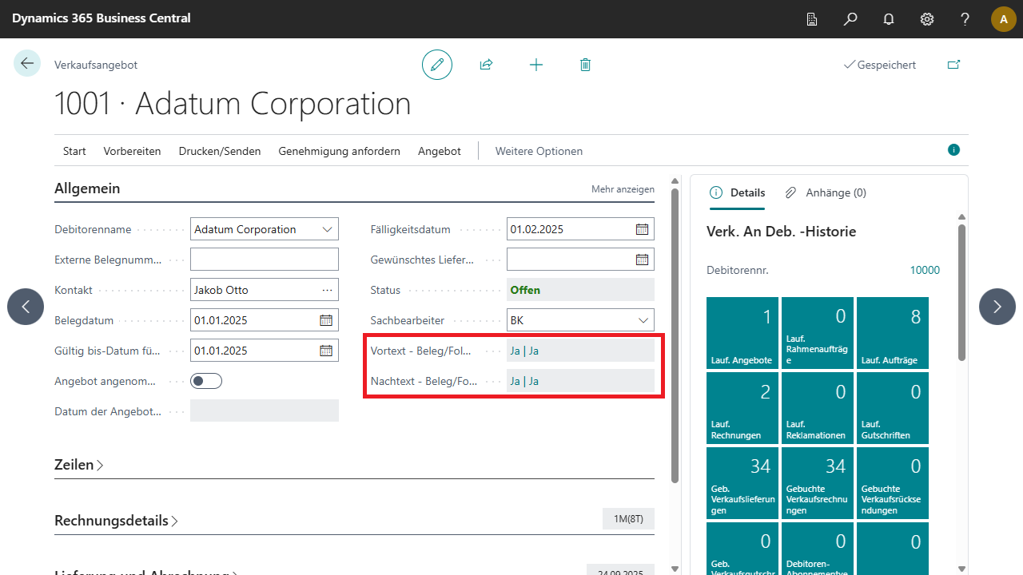Expand the Zeilen section

[78, 465]
